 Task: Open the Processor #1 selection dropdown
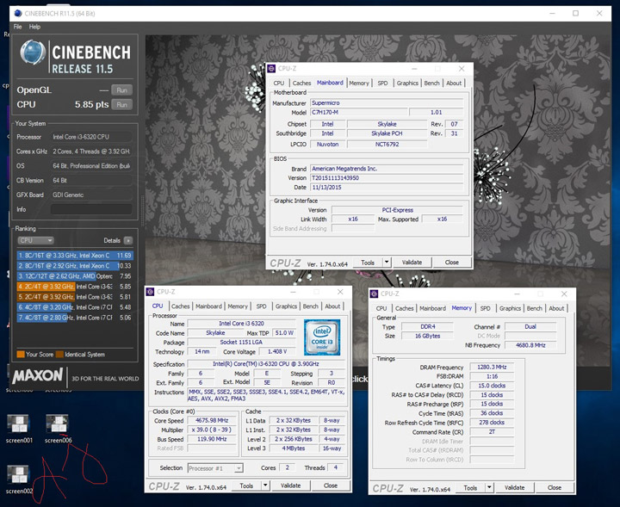(x=215, y=468)
